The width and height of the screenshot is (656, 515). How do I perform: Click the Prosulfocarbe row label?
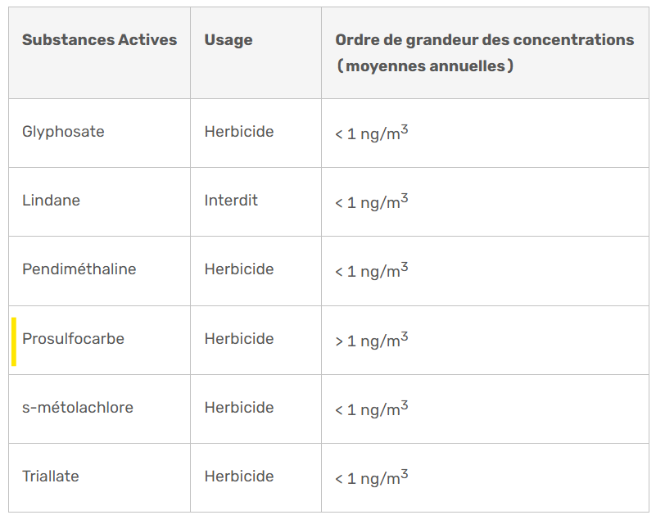click(x=73, y=339)
